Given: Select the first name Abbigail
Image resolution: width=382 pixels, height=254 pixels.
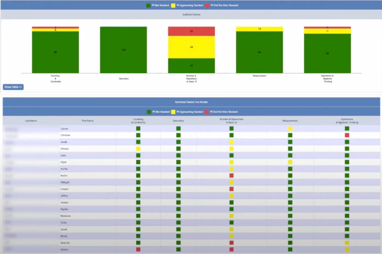Looking at the screenshot, I should [65, 182].
